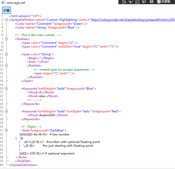The image size is (175, 169).
Task: Click the fontStyle="italic" attribute
Action: click(x=79, y=111)
